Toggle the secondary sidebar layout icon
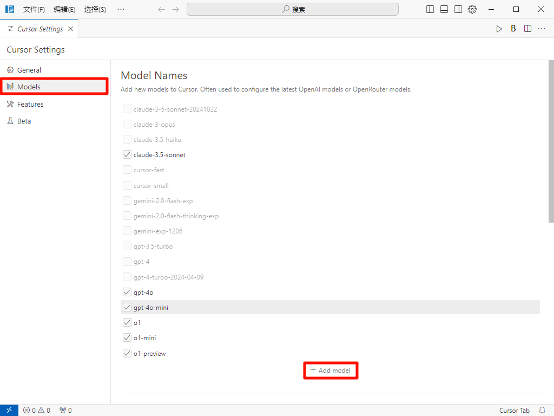 [458, 10]
